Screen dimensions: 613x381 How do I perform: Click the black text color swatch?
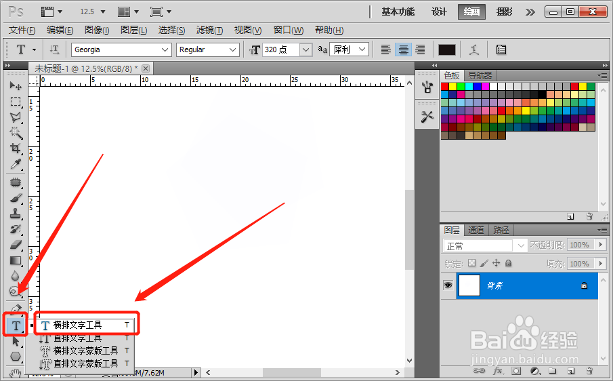pos(447,49)
